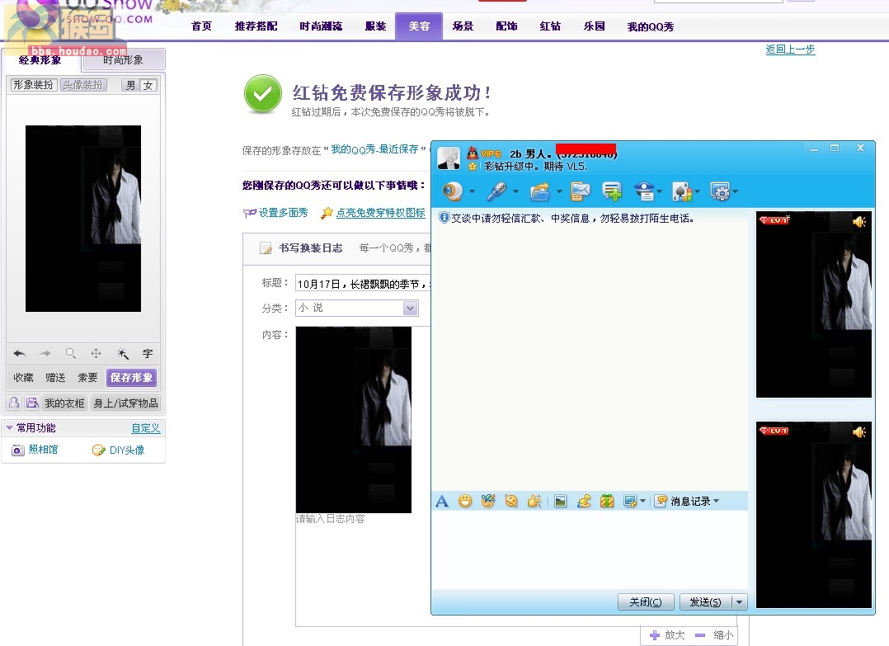Open the report police-cap icon
This screenshot has width=889, height=646.
coord(645,191)
